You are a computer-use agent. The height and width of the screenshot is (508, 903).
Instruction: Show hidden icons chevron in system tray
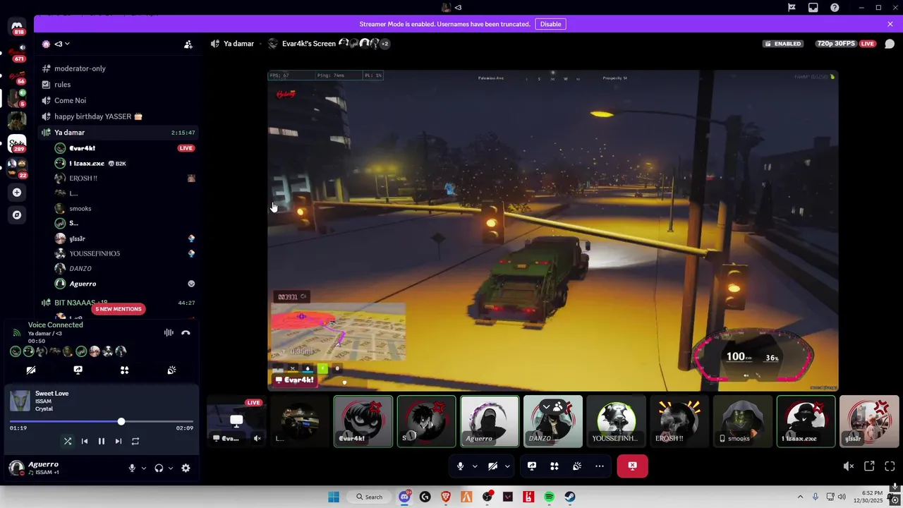click(x=800, y=497)
